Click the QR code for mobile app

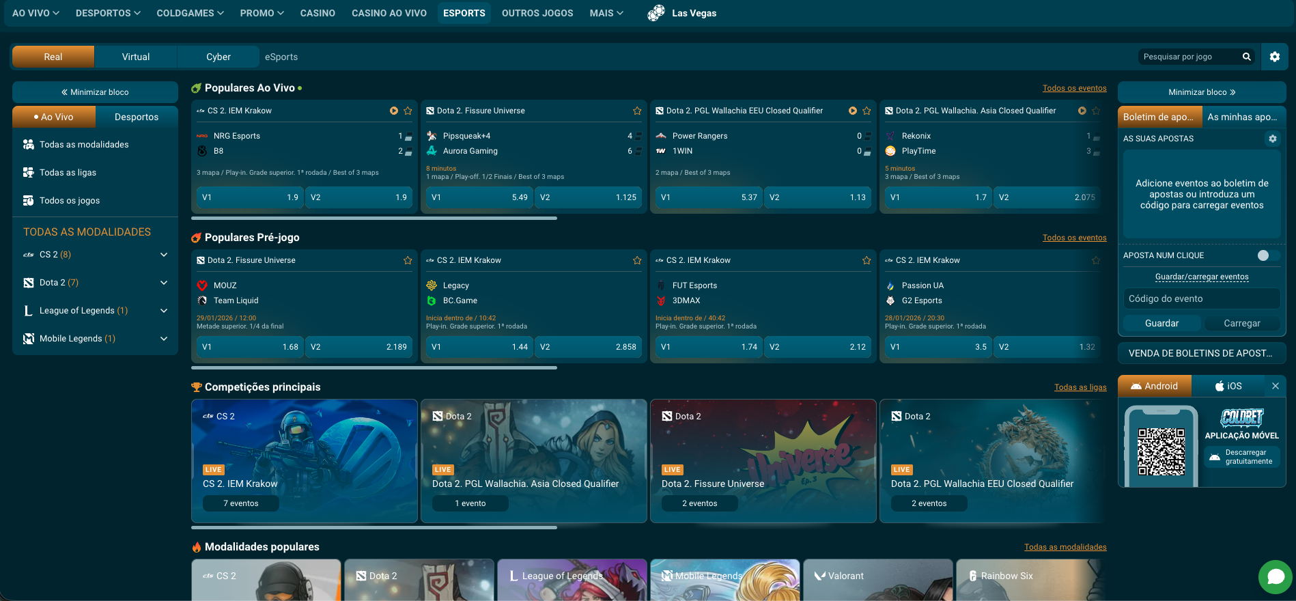tap(1161, 451)
